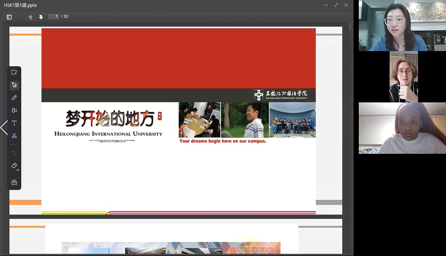The image size is (446, 256).
Task: Open the toolbox briefcase icon
Action: pyautogui.click(x=14, y=183)
